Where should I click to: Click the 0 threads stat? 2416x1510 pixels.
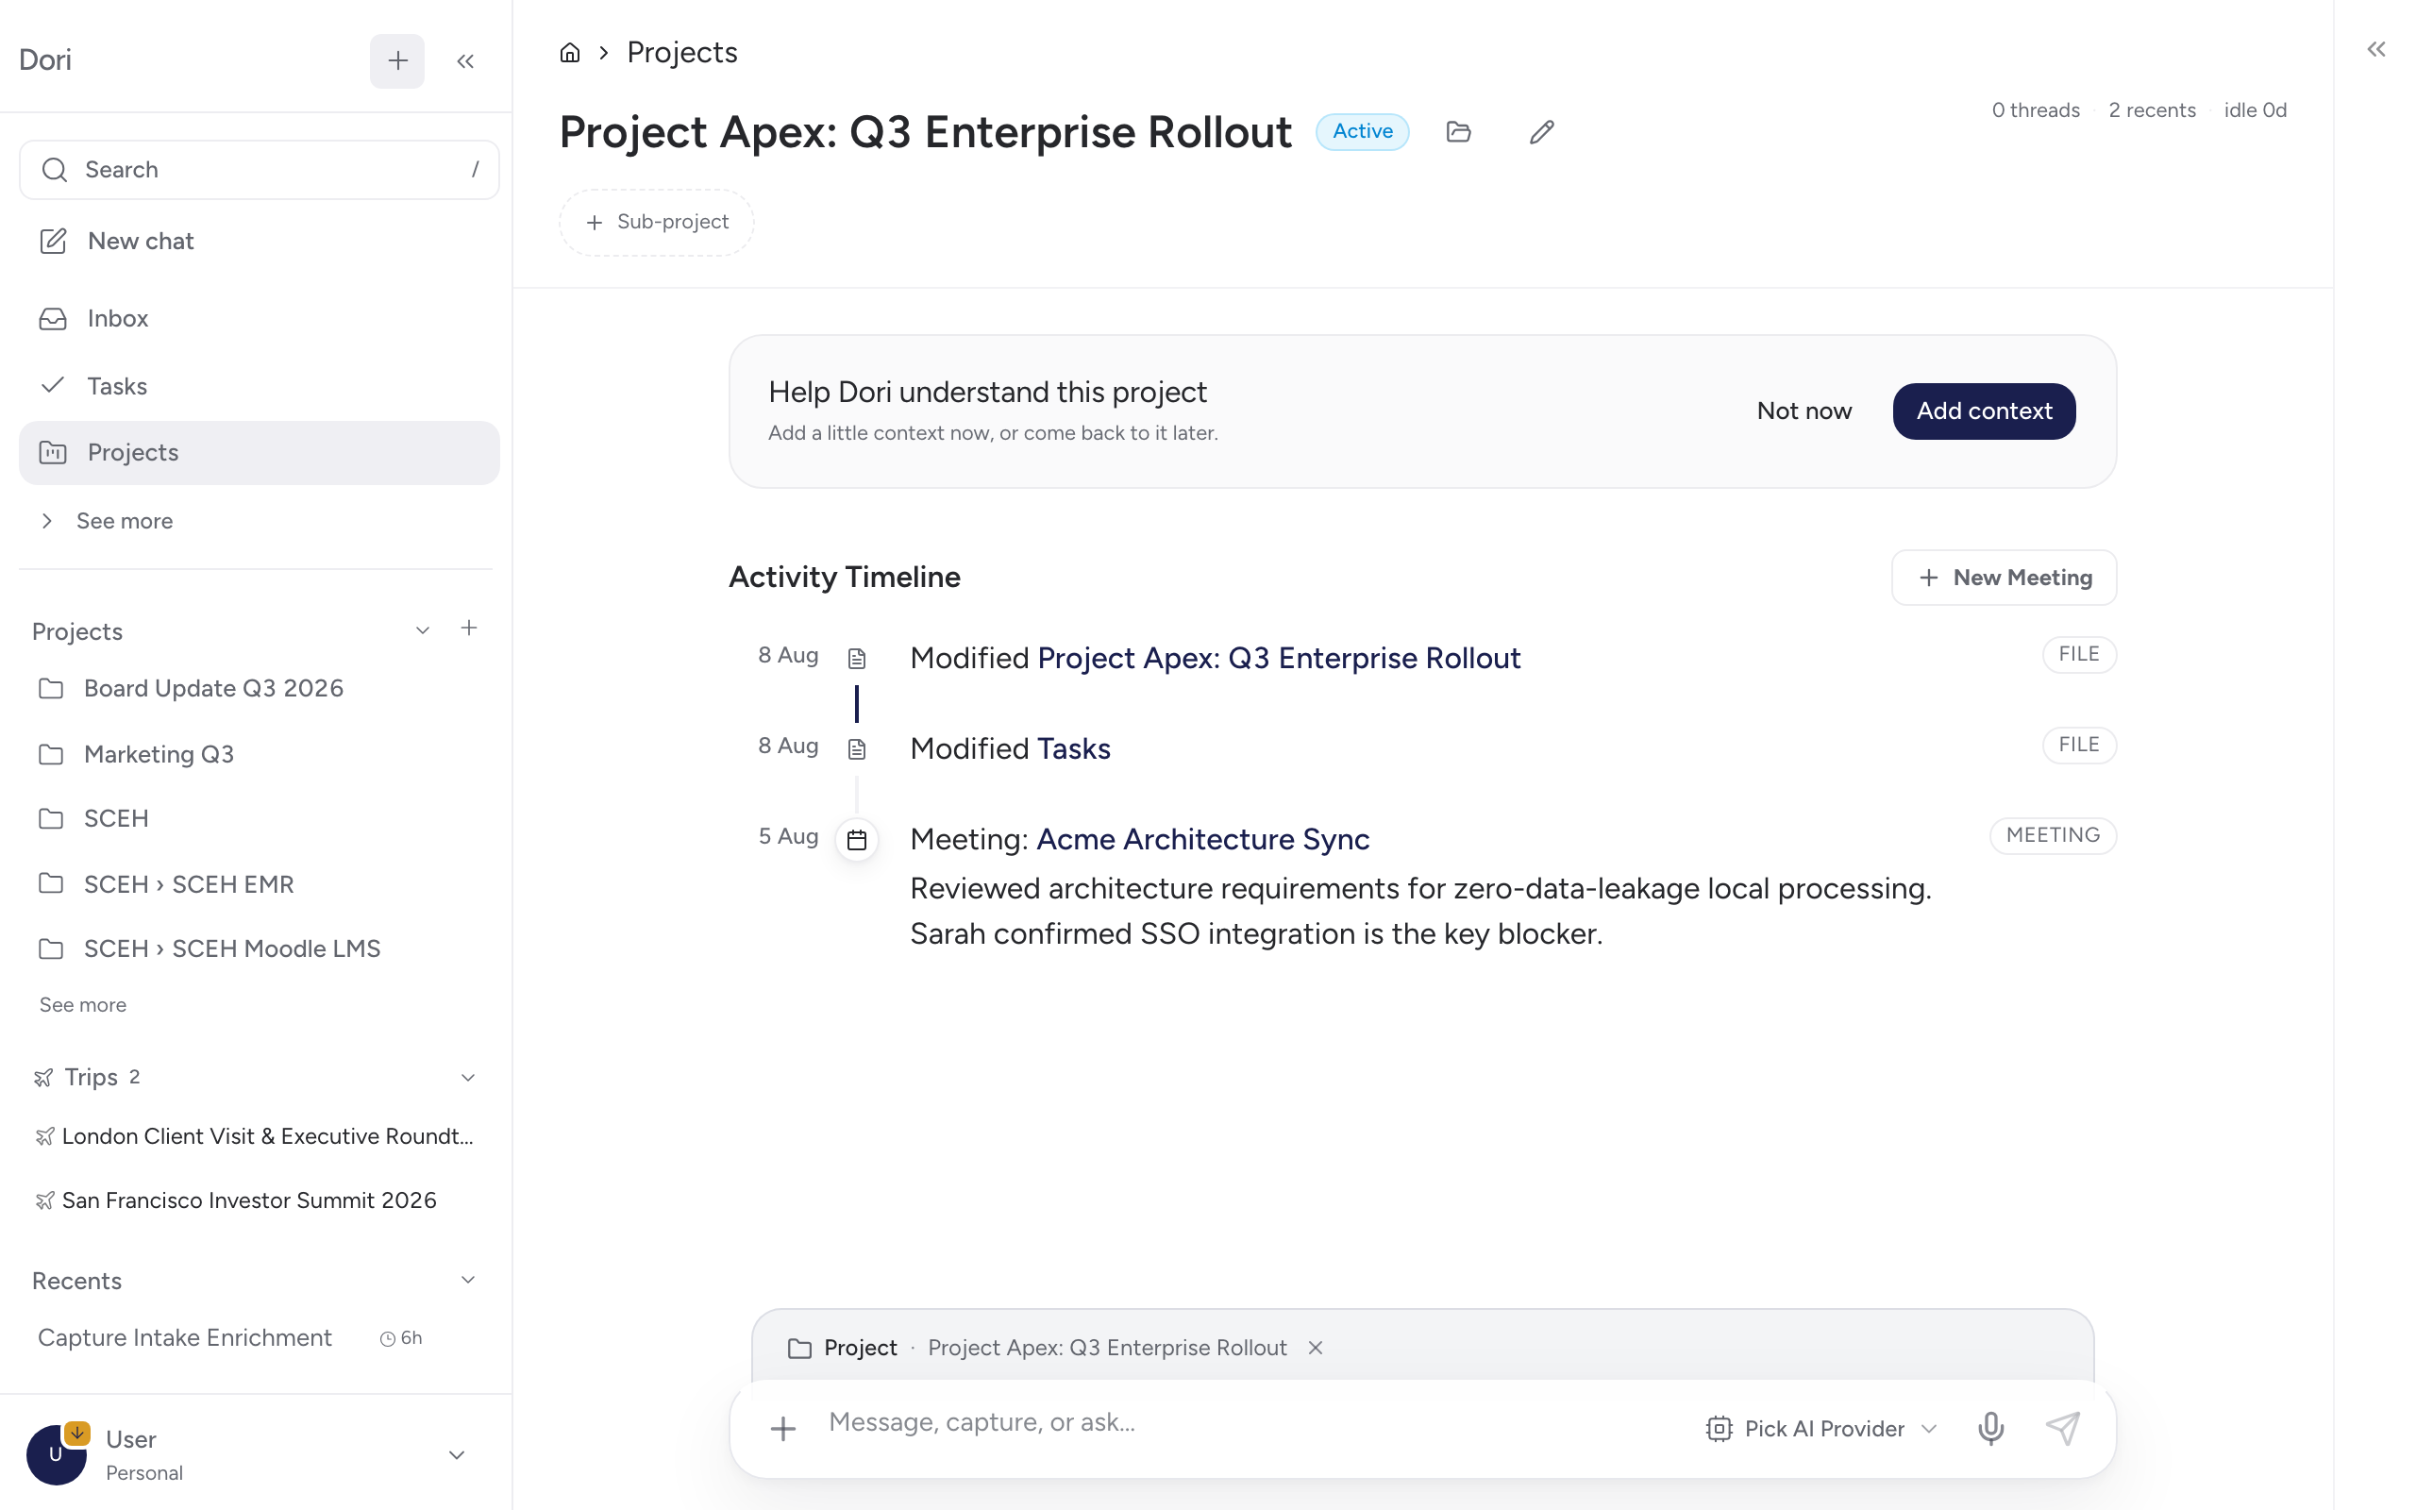click(2035, 110)
